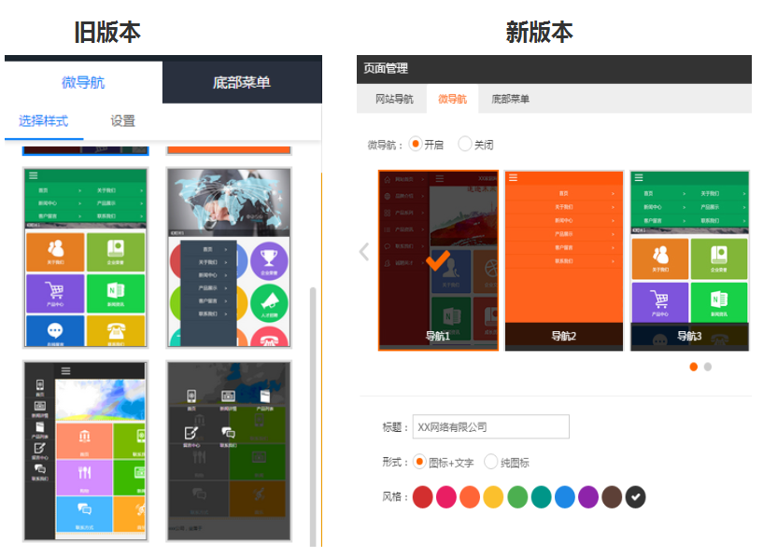Click hamburger menu icon in green 导航3 preview
763x557 pixels.
(x=639, y=177)
